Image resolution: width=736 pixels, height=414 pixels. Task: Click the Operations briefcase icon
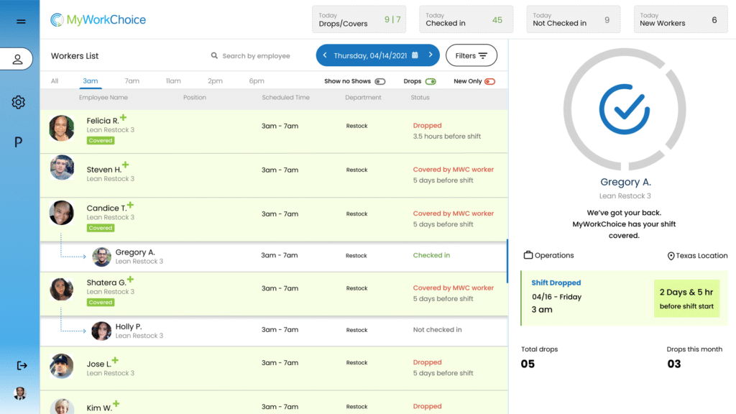(x=528, y=255)
